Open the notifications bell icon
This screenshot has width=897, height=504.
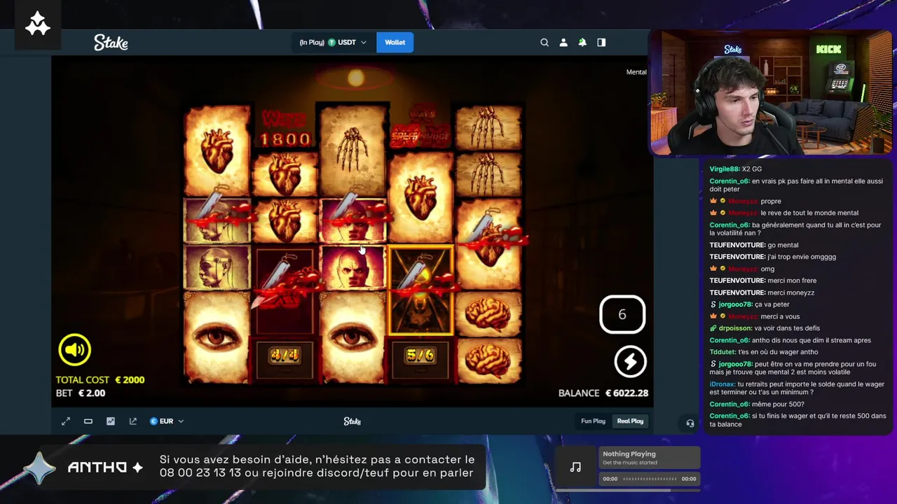point(582,43)
